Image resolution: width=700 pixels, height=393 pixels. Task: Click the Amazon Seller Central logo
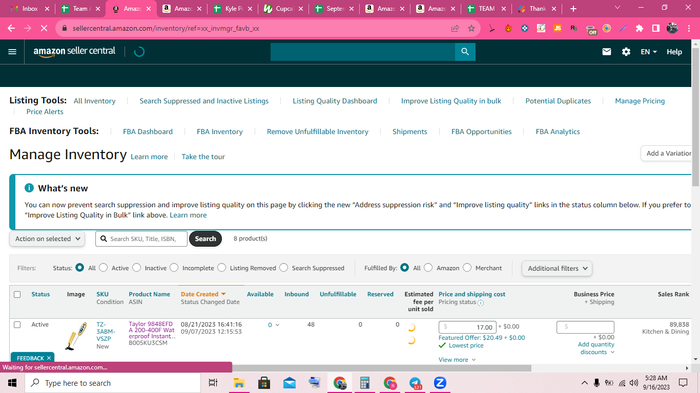click(74, 52)
